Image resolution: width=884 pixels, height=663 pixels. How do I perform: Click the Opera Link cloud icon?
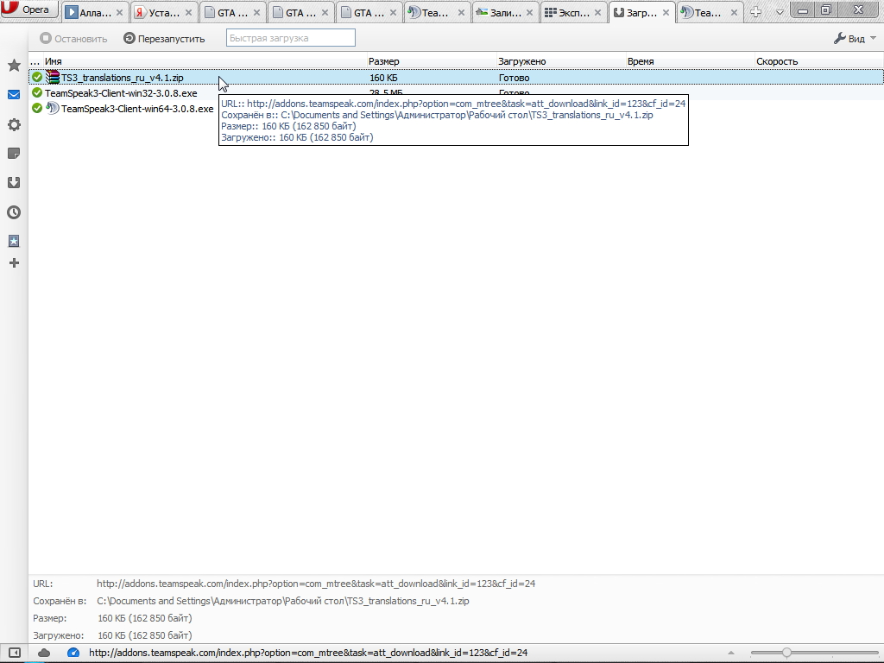click(x=44, y=653)
